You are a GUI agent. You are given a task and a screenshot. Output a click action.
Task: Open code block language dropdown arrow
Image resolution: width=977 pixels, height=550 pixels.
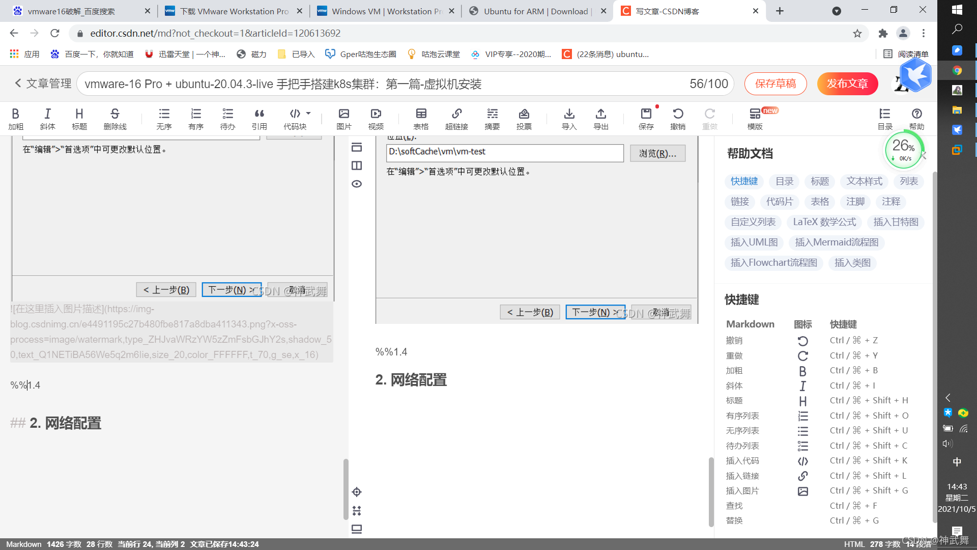308,114
